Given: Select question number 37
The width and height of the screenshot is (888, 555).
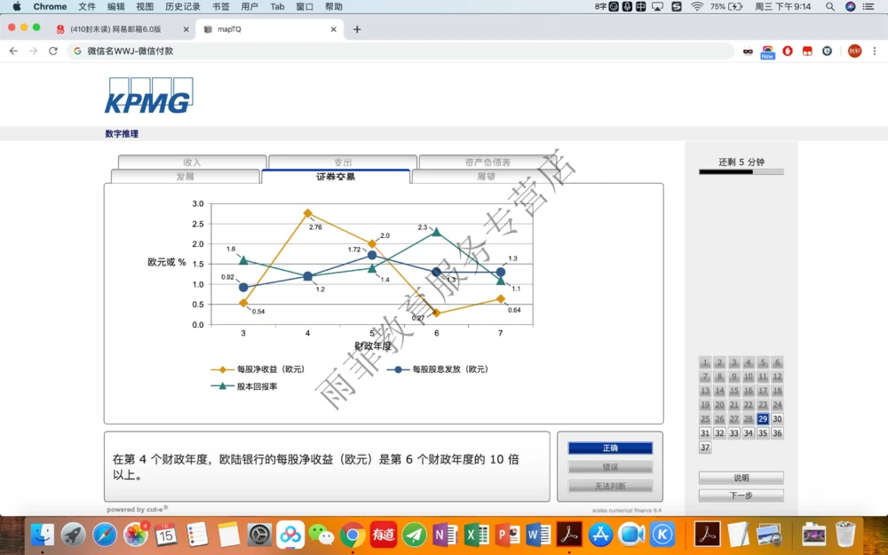Looking at the screenshot, I should click(x=705, y=448).
